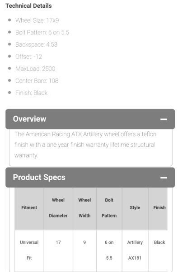
Task: Click the Artillery AX181 style cell
Action: tap(135, 251)
